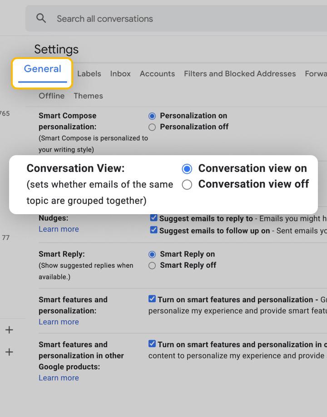Toggle smart features in other Google products
Viewport: 327px width, 417px height.
pos(152,344)
